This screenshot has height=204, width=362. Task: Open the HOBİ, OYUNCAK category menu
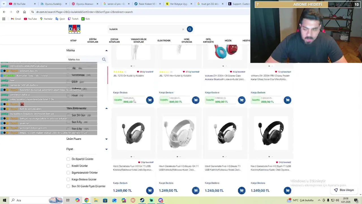click(x=187, y=41)
